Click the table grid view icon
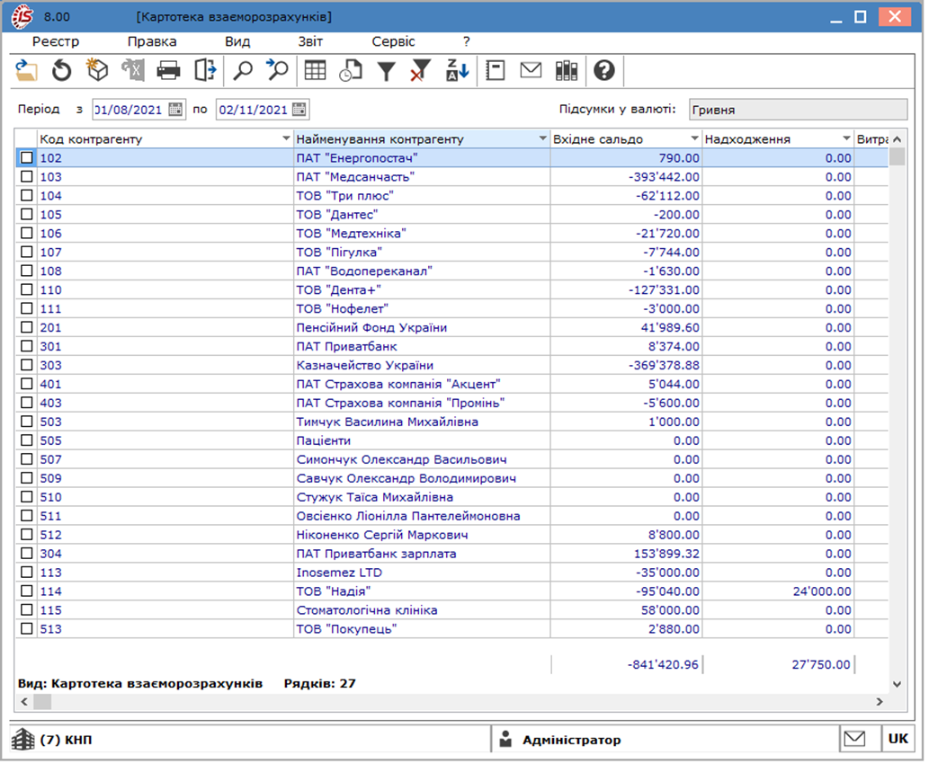This screenshot has height=764, width=929. (315, 70)
